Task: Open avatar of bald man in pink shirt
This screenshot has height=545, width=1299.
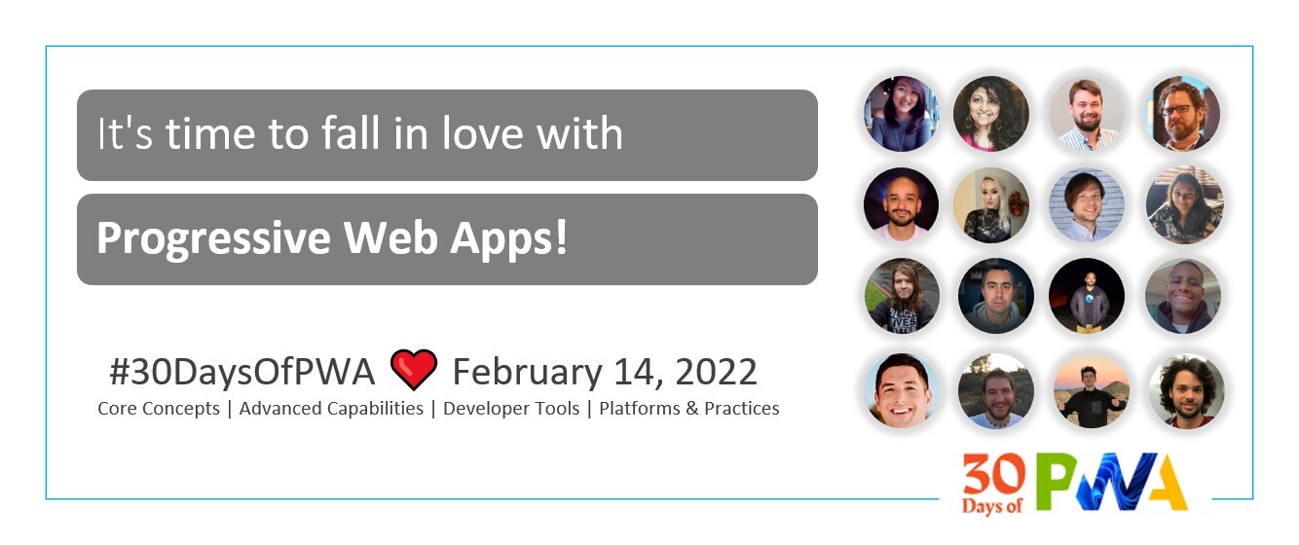Action: (901, 204)
